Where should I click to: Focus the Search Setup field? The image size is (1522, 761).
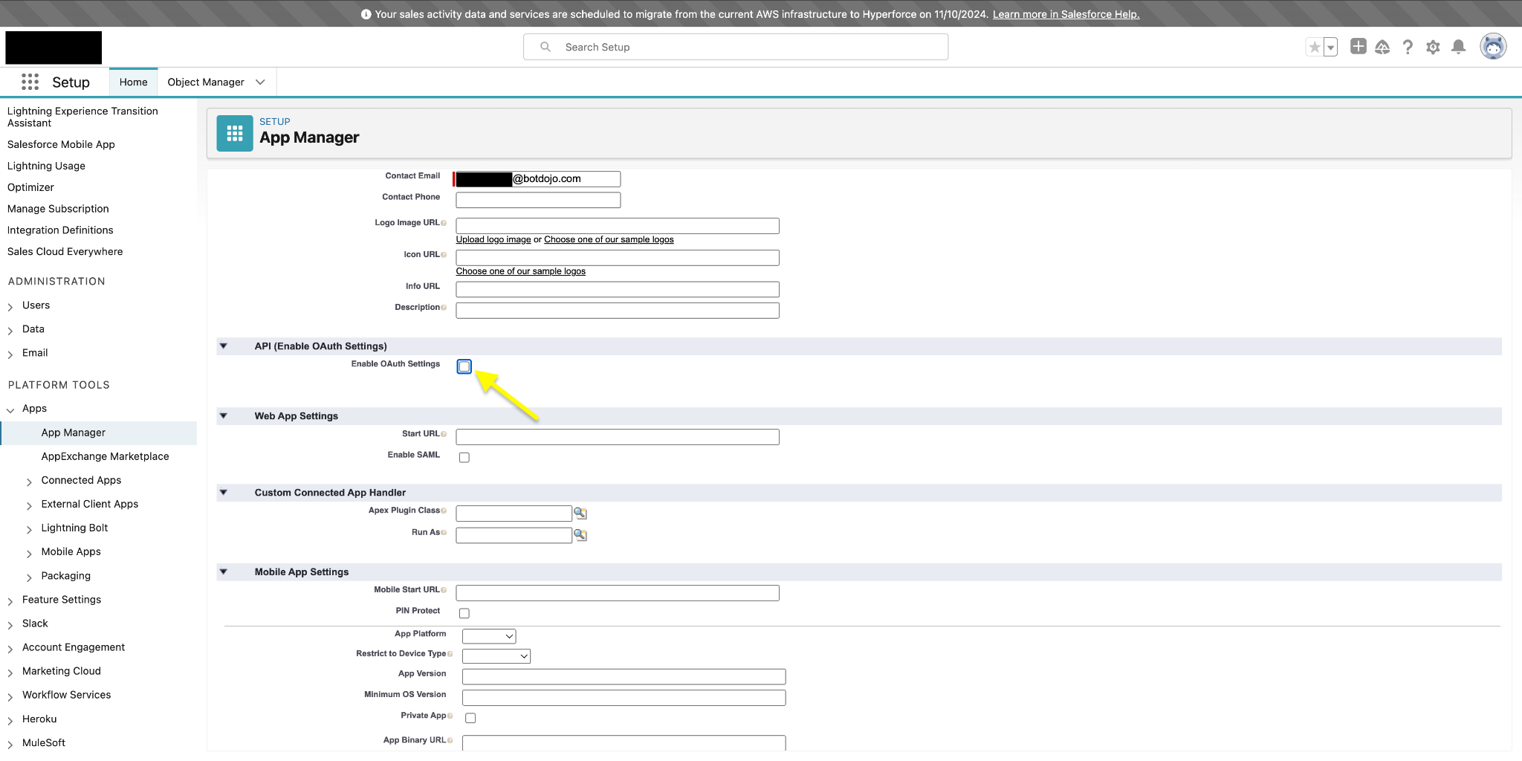[x=736, y=47]
